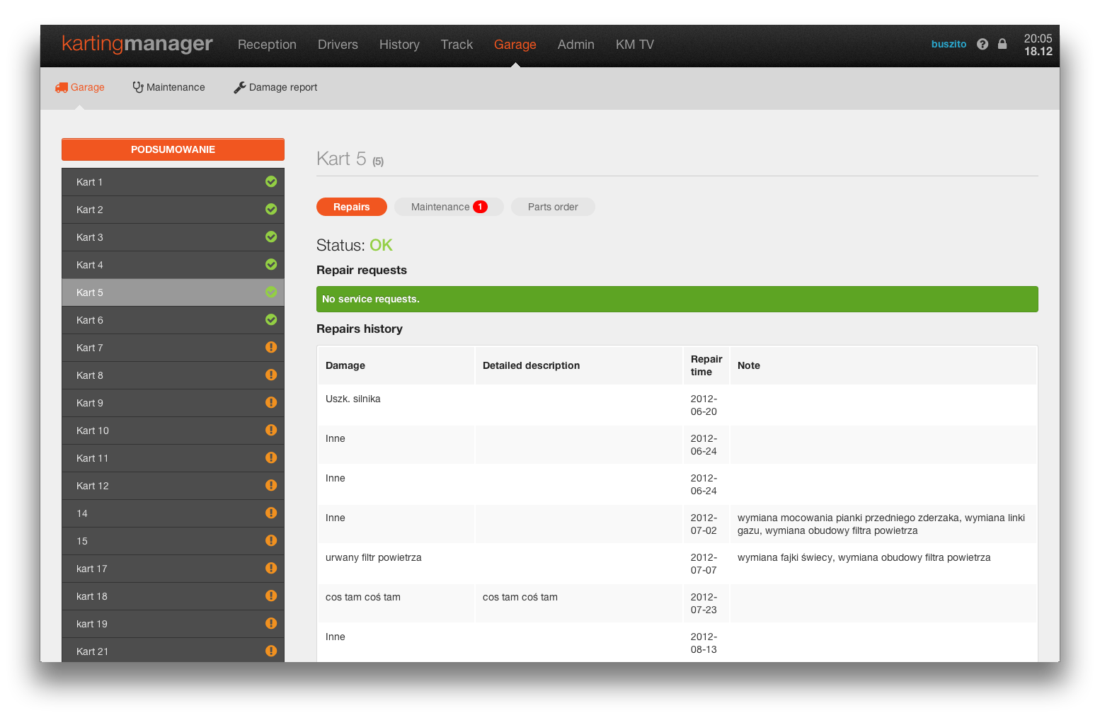Click green check status of Kart 2
1100x718 pixels.
pyautogui.click(x=271, y=209)
